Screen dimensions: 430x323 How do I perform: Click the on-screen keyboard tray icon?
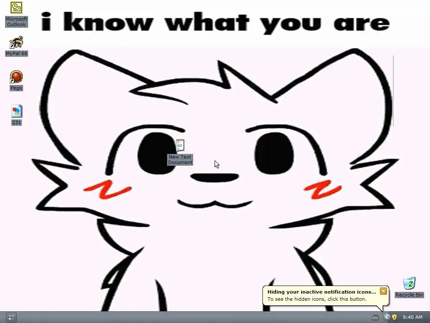(375, 318)
